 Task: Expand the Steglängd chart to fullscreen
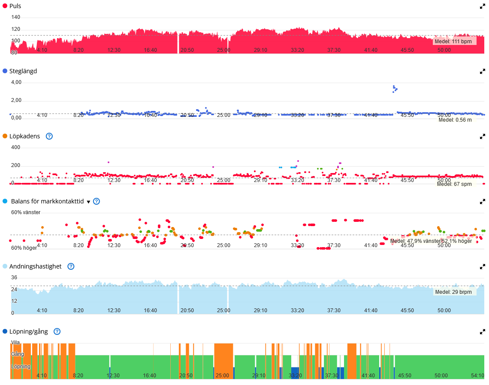(482, 71)
